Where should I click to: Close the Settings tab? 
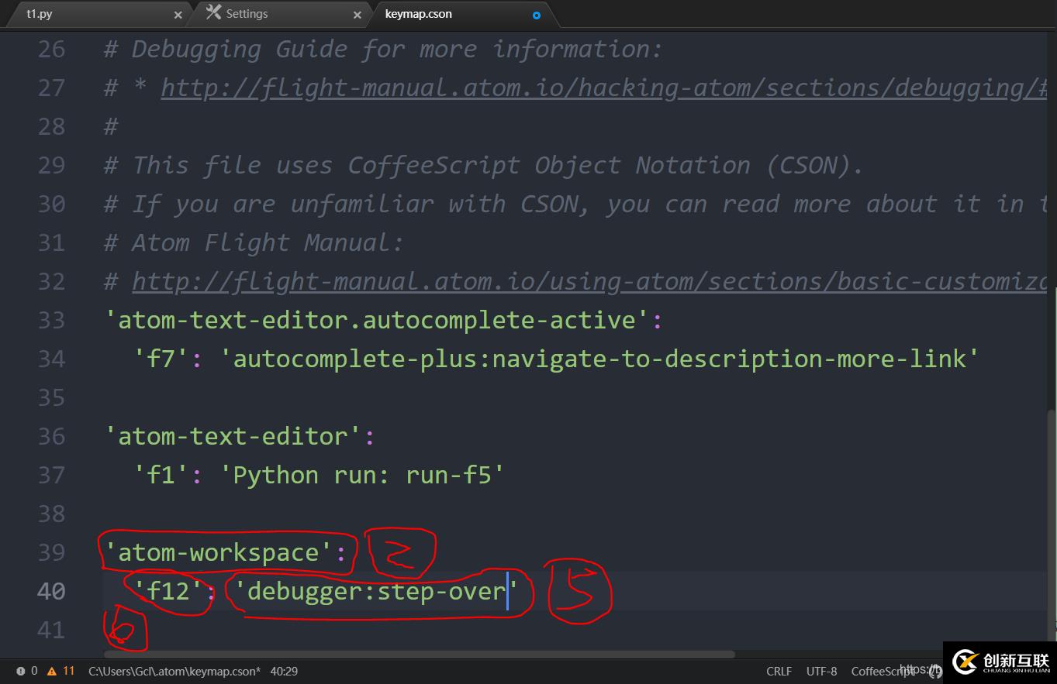tap(358, 15)
